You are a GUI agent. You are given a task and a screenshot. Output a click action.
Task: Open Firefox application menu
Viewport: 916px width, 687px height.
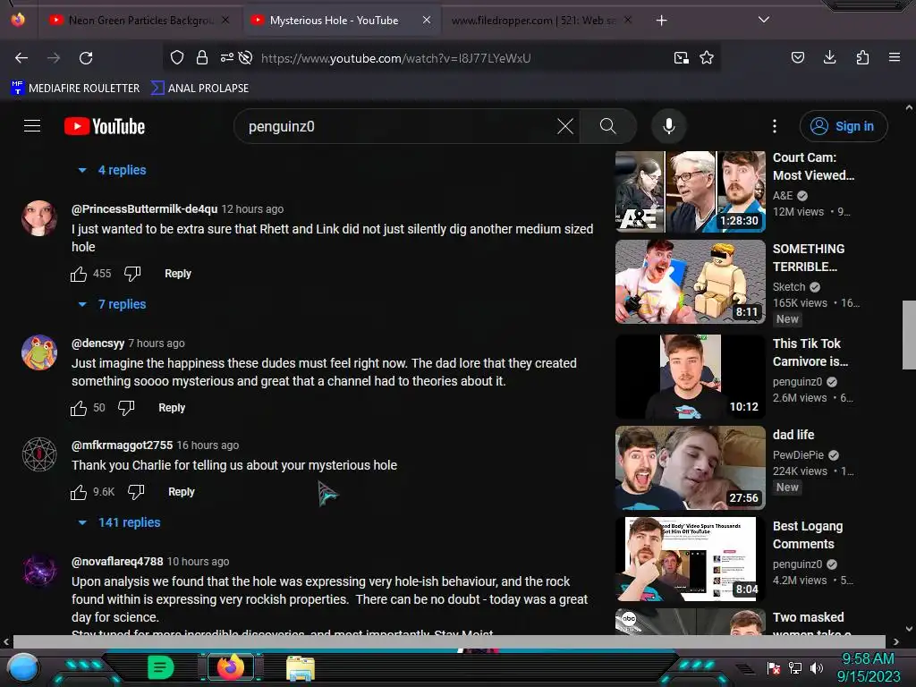tap(895, 57)
